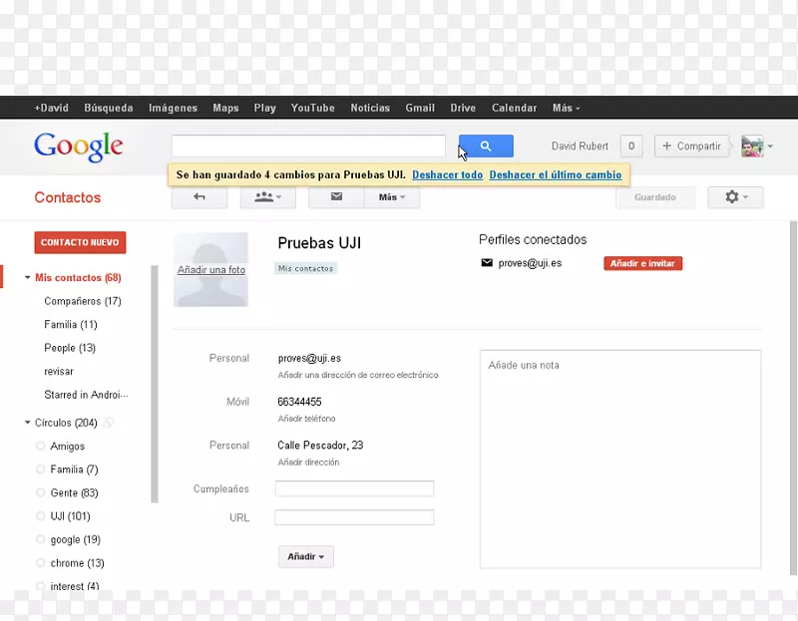Screen dimensions: 798x621
Task: Open Starred in Android group
Action: click(x=86, y=395)
